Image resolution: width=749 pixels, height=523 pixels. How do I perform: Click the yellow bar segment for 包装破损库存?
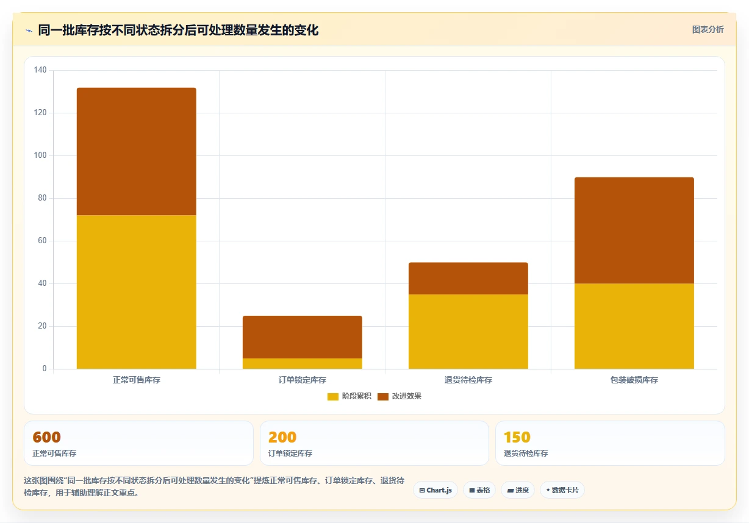634,326
